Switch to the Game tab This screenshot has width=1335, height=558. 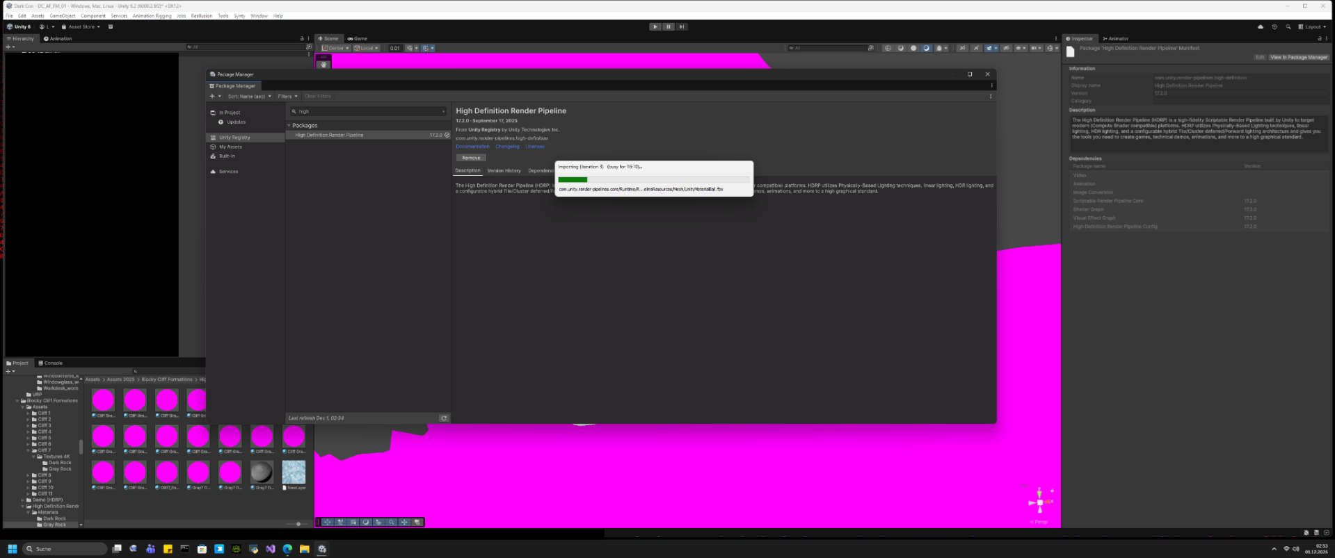point(358,38)
